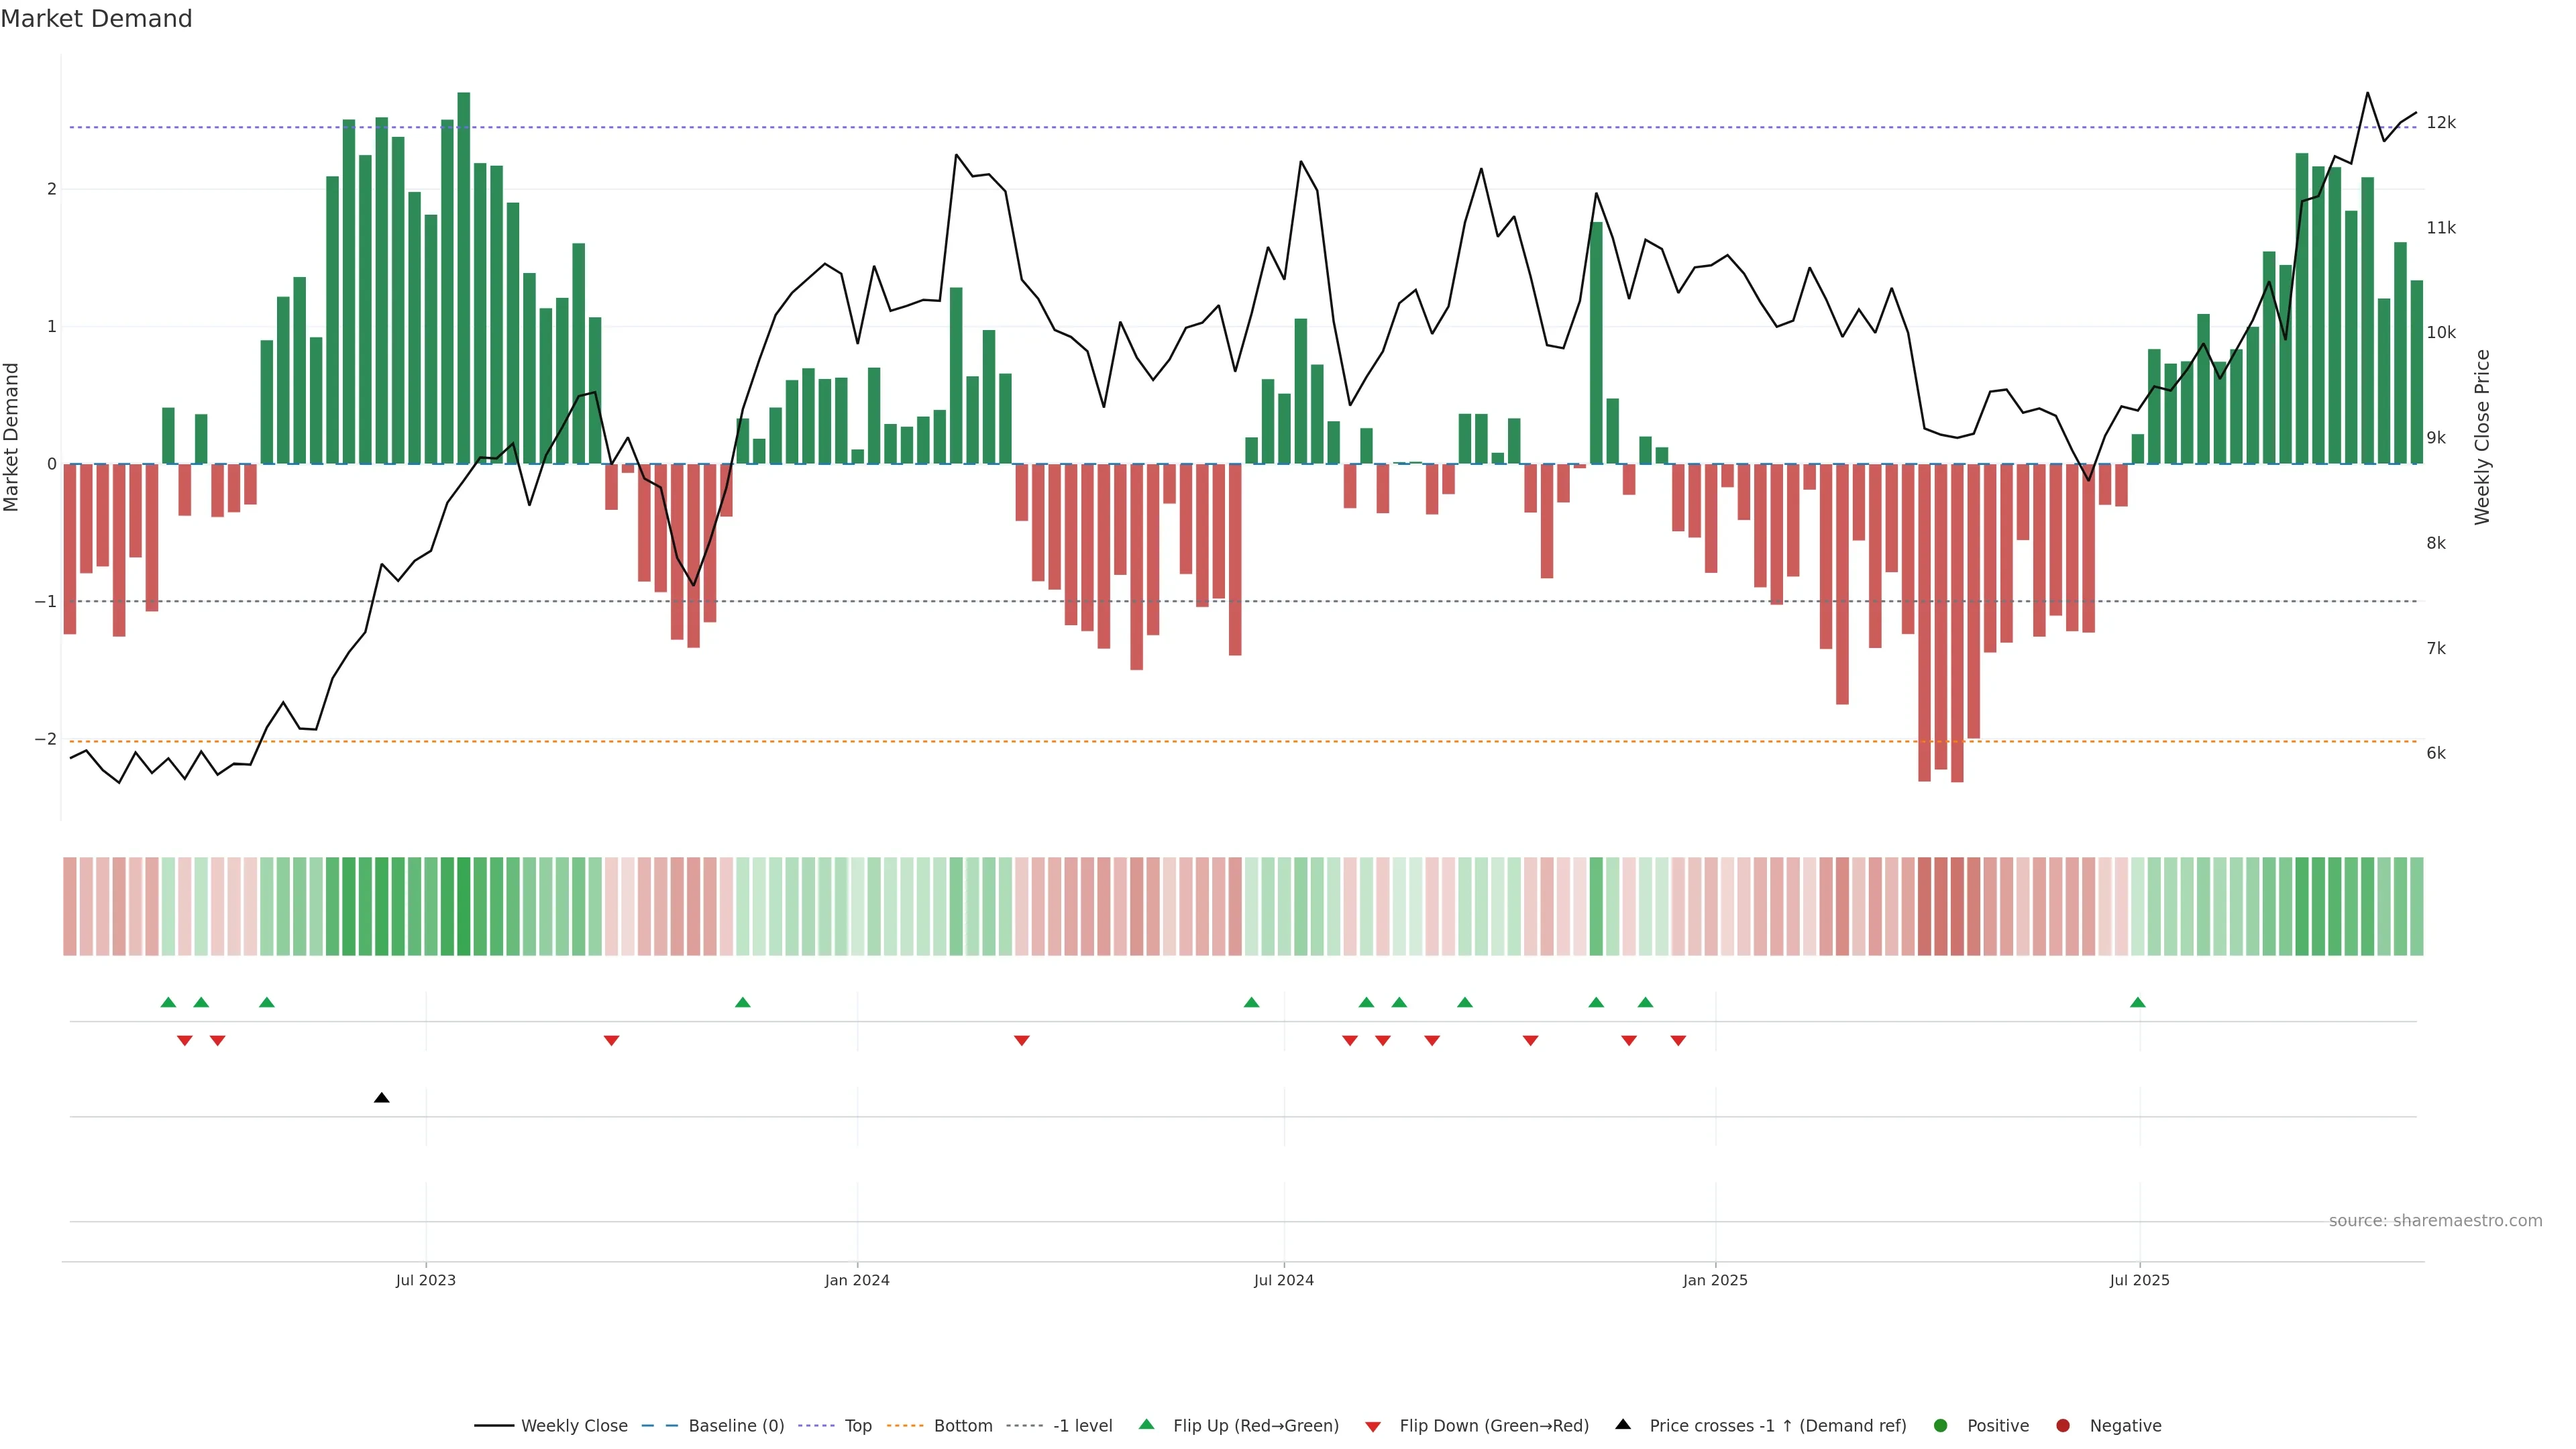Click the first green flip-up marker
Screen dimensions: 2576x1449
(168, 1002)
